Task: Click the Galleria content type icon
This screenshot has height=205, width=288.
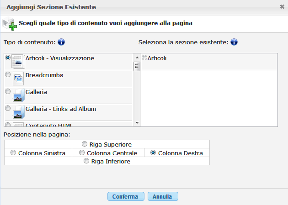Action: pos(18,95)
